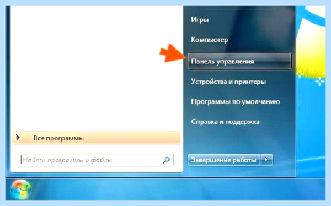The width and height of the screenshot is (331, 206).
Task: Open shutdown options arrow next to Завершение работы
Action: (x=266, y=160)
